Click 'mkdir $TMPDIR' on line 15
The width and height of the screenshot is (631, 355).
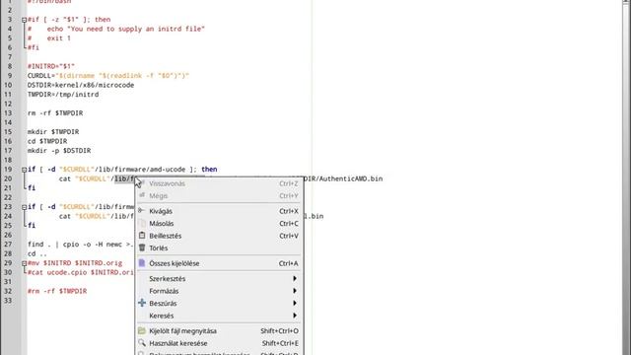[x=53, y=131]
